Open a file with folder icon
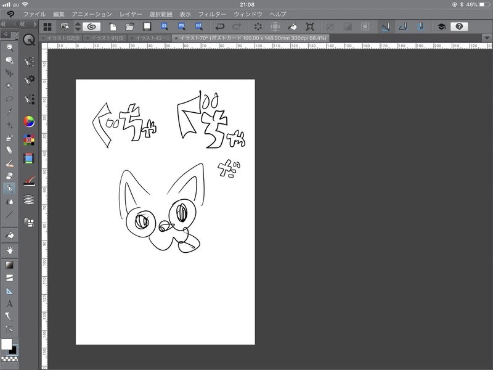 [x=129, y=27]
